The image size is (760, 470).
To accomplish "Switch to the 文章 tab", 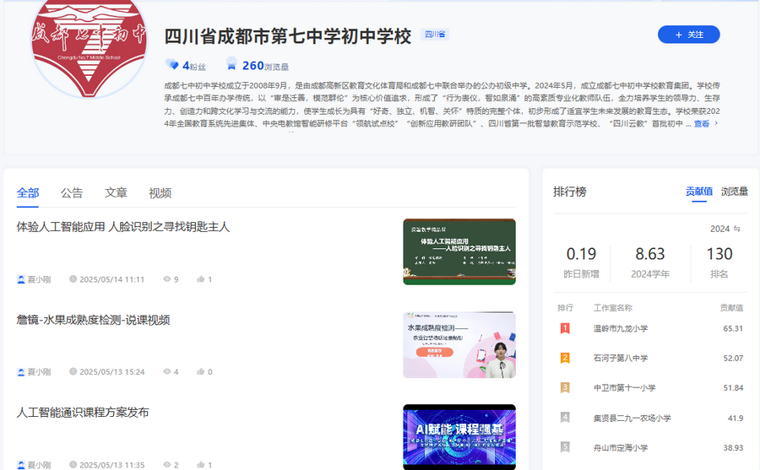I will 116,193.
